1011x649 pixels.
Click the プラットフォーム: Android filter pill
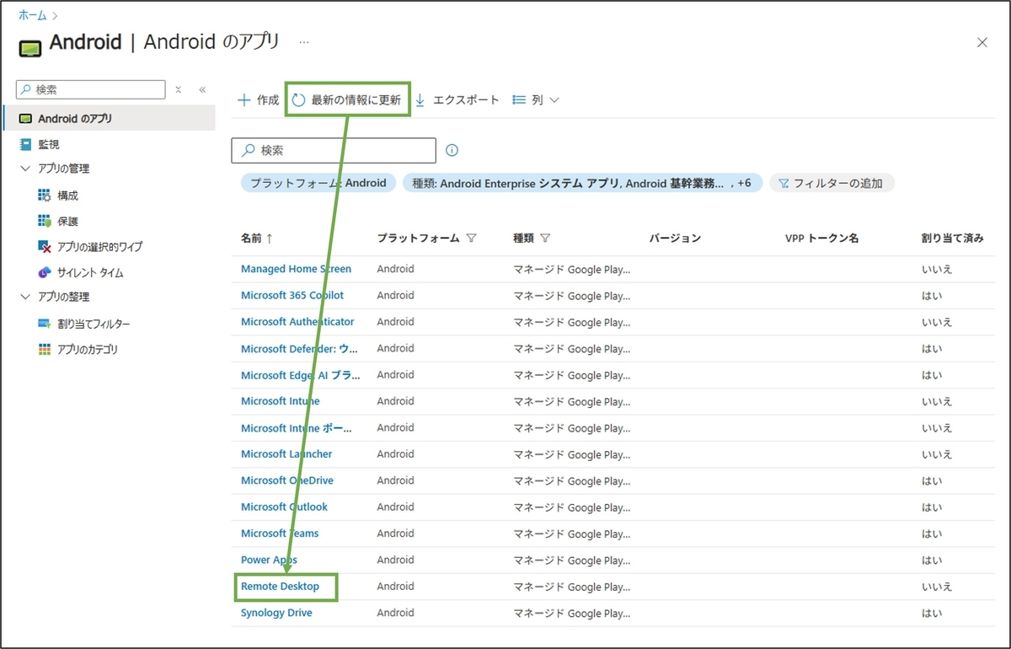tap(318, 183)
